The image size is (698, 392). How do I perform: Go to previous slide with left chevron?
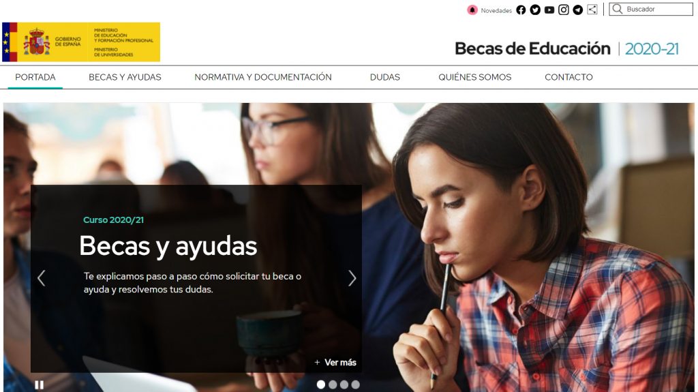coord(42,278)
